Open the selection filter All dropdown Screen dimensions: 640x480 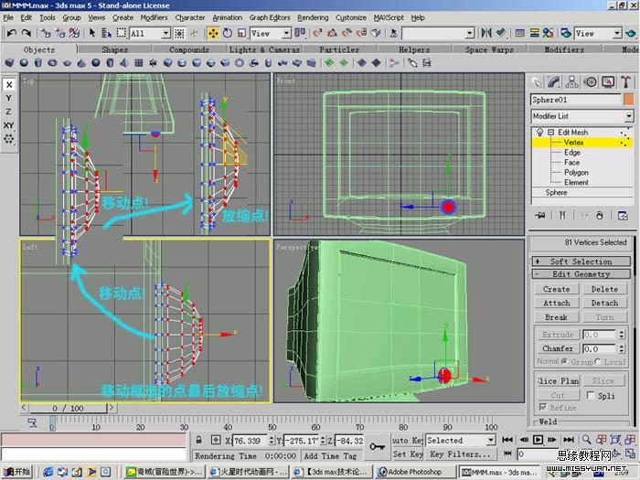(x=165, y=33)
